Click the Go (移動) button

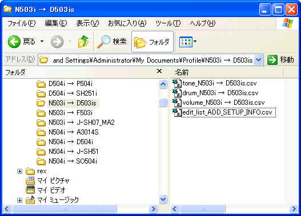tap(280, 60)
